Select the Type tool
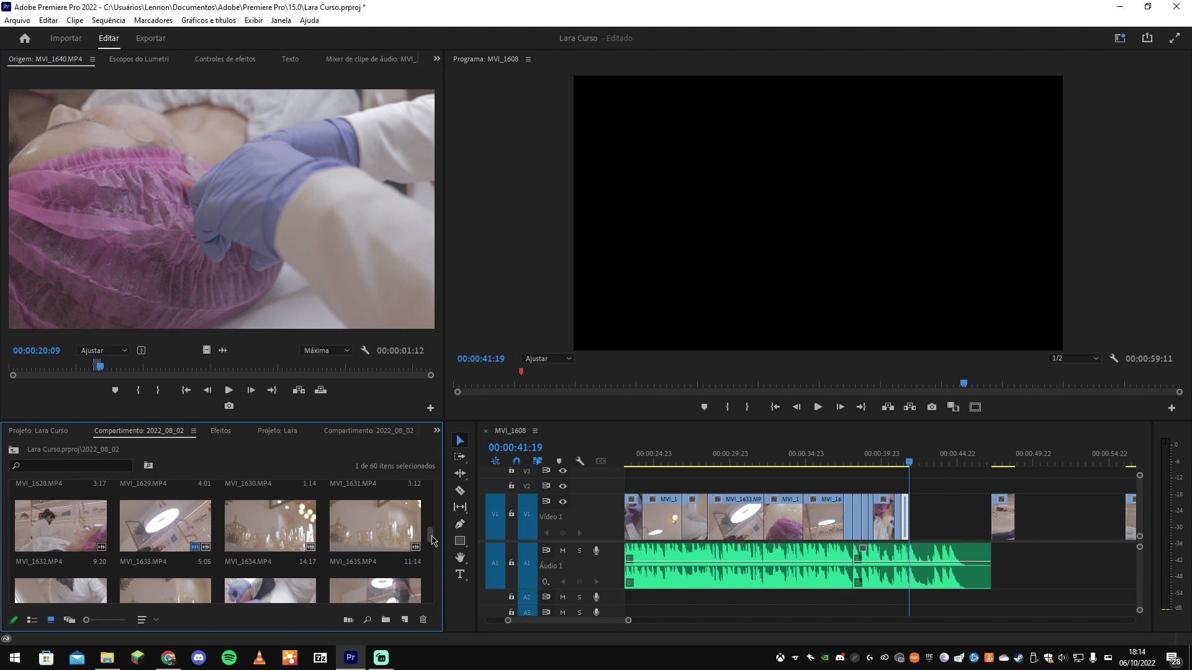The width and height of the screenshot is (1192, 670). [x=460, y=574]
